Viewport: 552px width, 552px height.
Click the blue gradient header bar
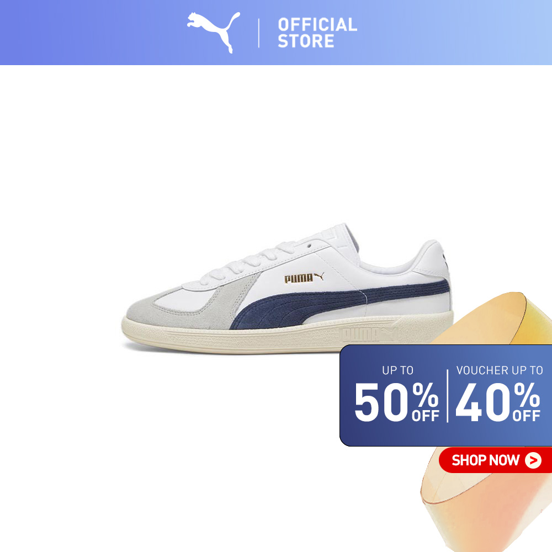(276, 33)
